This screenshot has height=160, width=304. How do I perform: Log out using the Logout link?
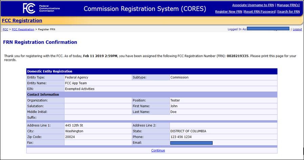297,29
